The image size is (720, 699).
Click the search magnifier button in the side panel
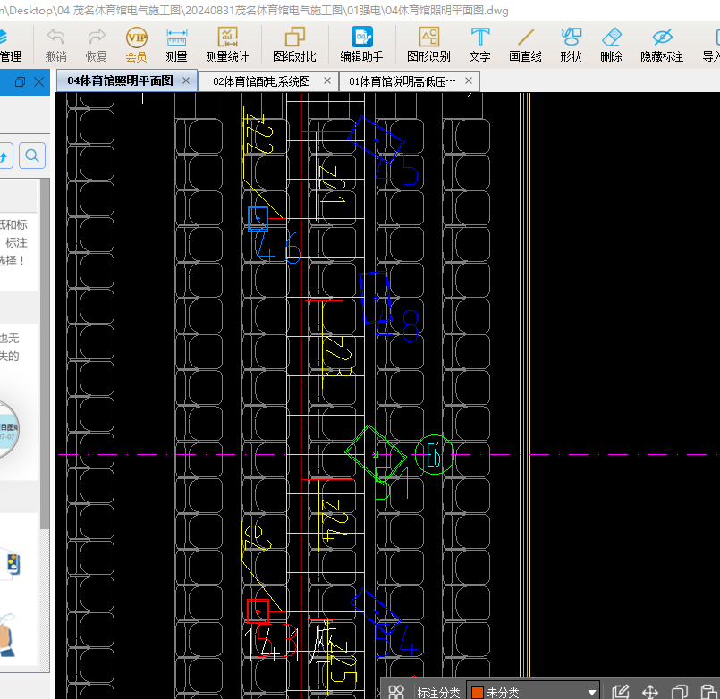pos(32,156)
